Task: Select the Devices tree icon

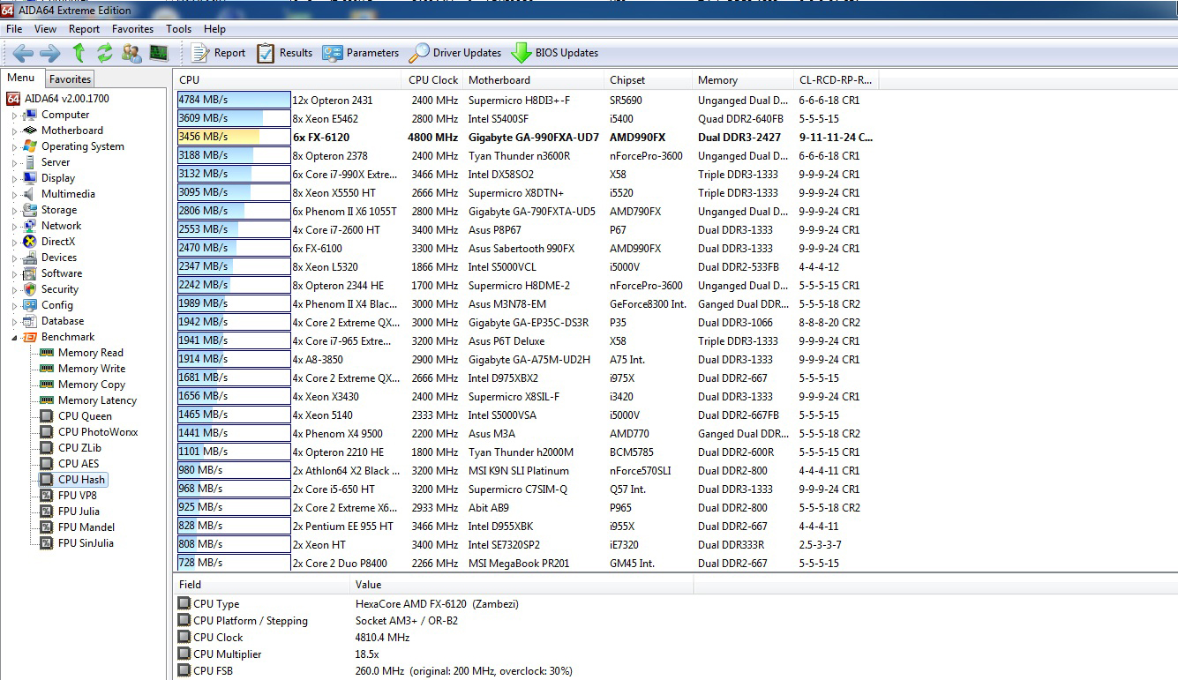Action: click(x=30, y=258)
